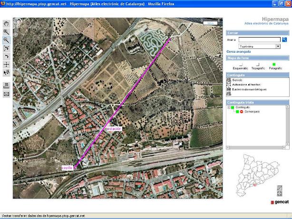The width and height of the screenshot is (292, 219).
Task: Click the Anar a search text field
Action: pyautogui.click(x=260, y=40)
